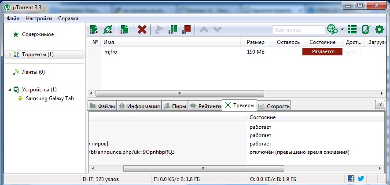Sort by the Размер column header
390x185 pixels.
(x=255, y=42)
